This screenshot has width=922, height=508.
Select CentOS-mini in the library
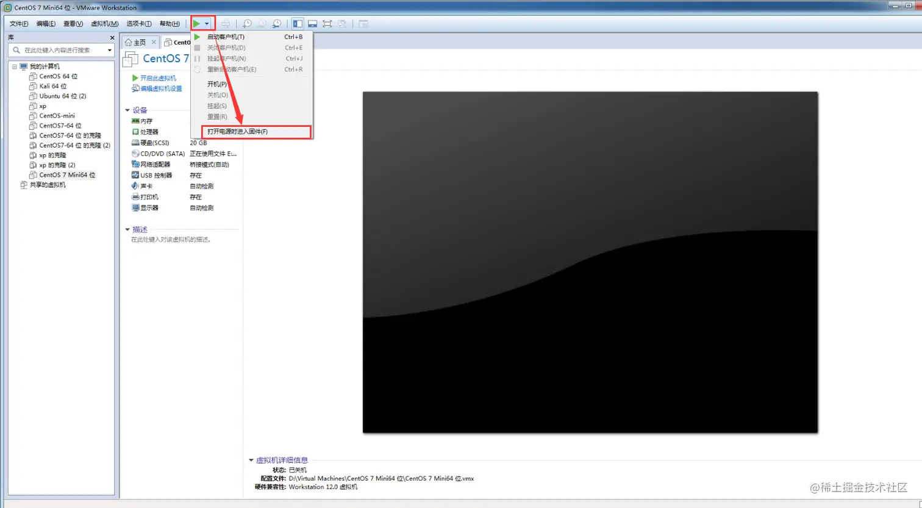tap(57, 116)
